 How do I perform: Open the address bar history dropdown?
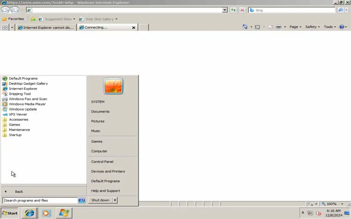click(225, 10)
